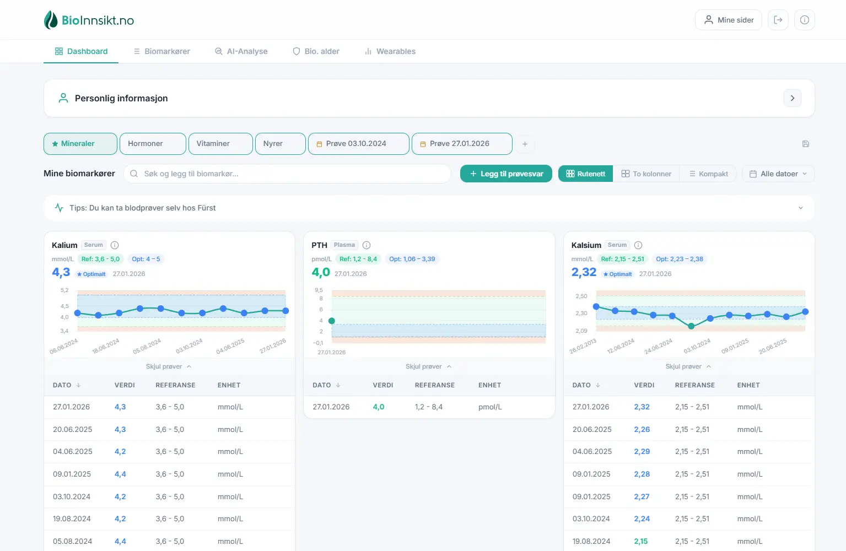Switch to Rutenett grid view
This screenshot has width=846, height=551.
coord(585,174)
